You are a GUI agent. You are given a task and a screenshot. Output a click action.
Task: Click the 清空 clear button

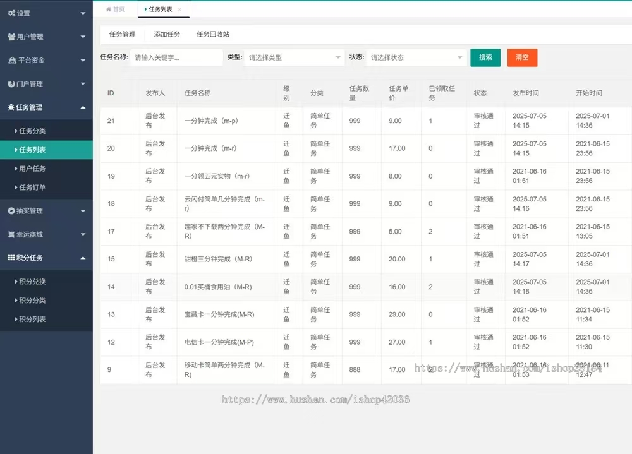(522, 57)
